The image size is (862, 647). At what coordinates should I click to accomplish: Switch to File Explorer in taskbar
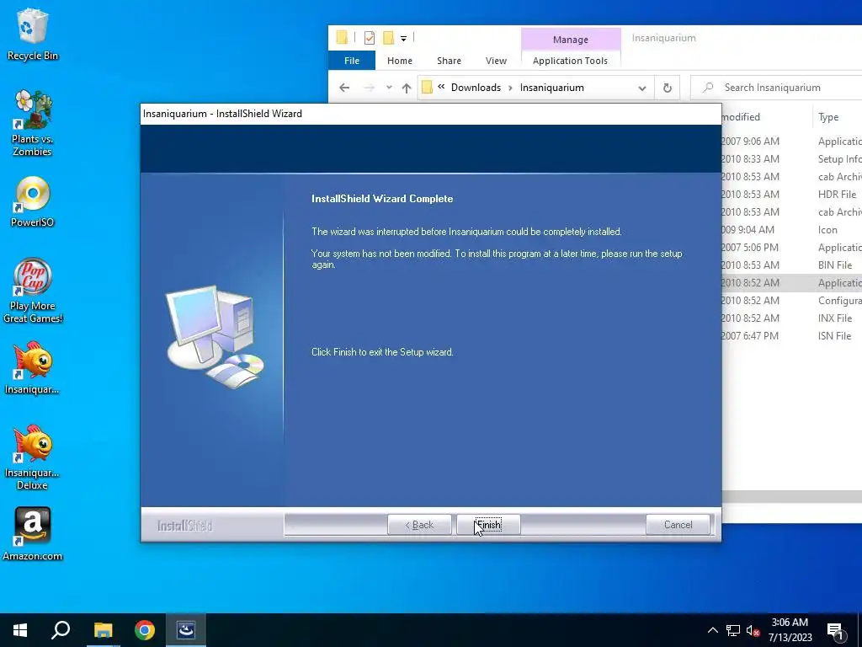coord(103,630)
